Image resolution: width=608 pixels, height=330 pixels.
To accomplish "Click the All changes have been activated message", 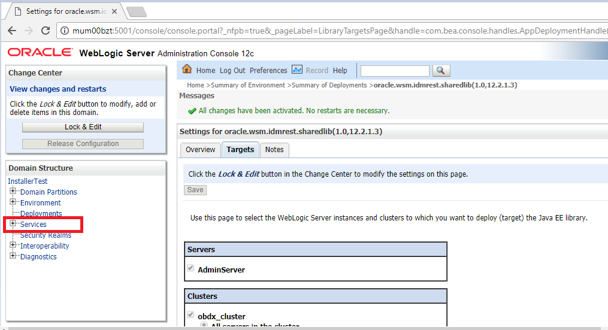I will tap(294, 111).
